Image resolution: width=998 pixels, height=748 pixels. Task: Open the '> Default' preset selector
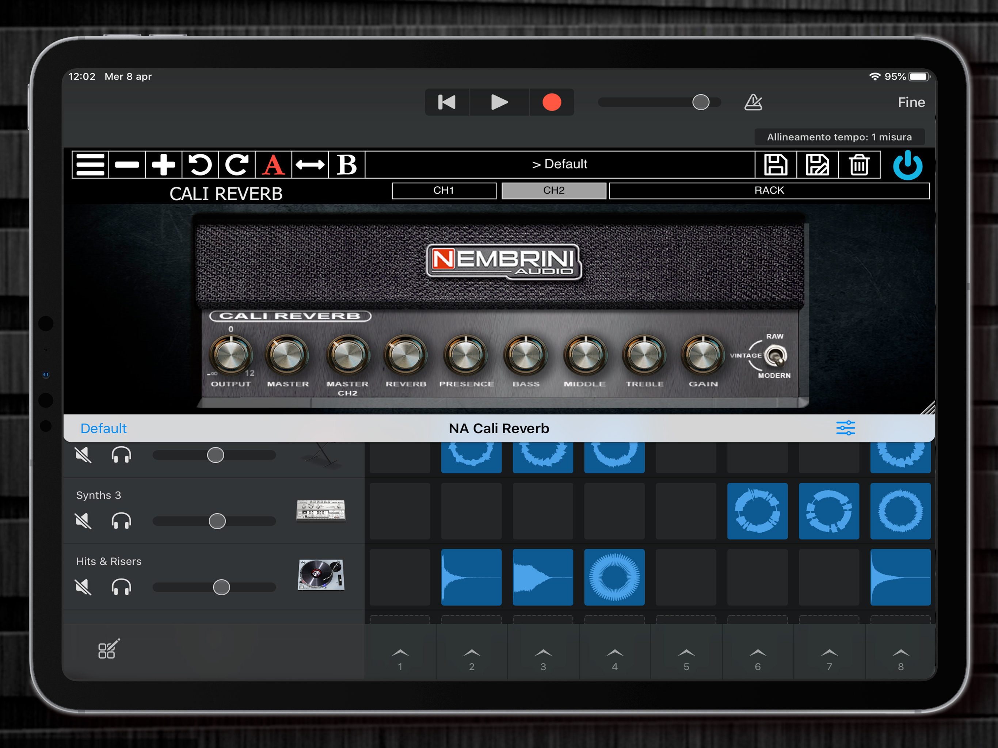click(x=560, y=164)
